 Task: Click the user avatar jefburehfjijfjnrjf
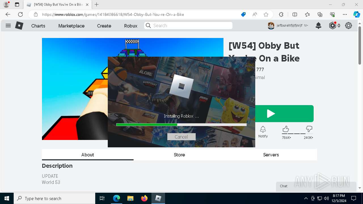(x=271, y=25)
